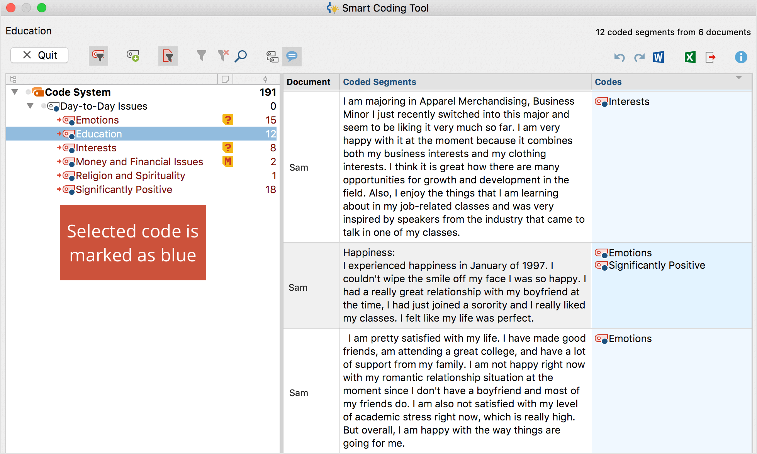Select the Apparel Merchandising coded segment text
The height and width of the screenshot is (454, 757).
(465, 167)
